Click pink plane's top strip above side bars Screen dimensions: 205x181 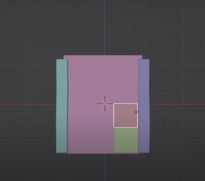(103, 57)
